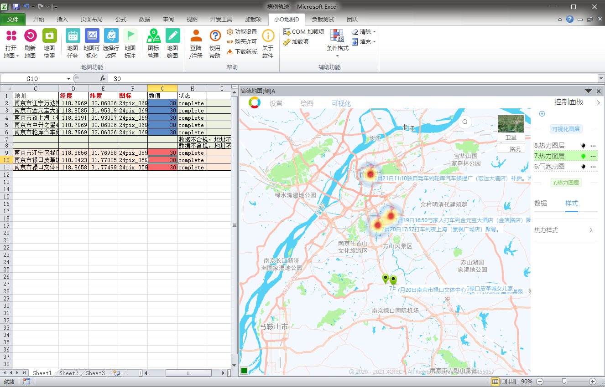
Task: Click zoom out minus button
Action: point(540,381)
